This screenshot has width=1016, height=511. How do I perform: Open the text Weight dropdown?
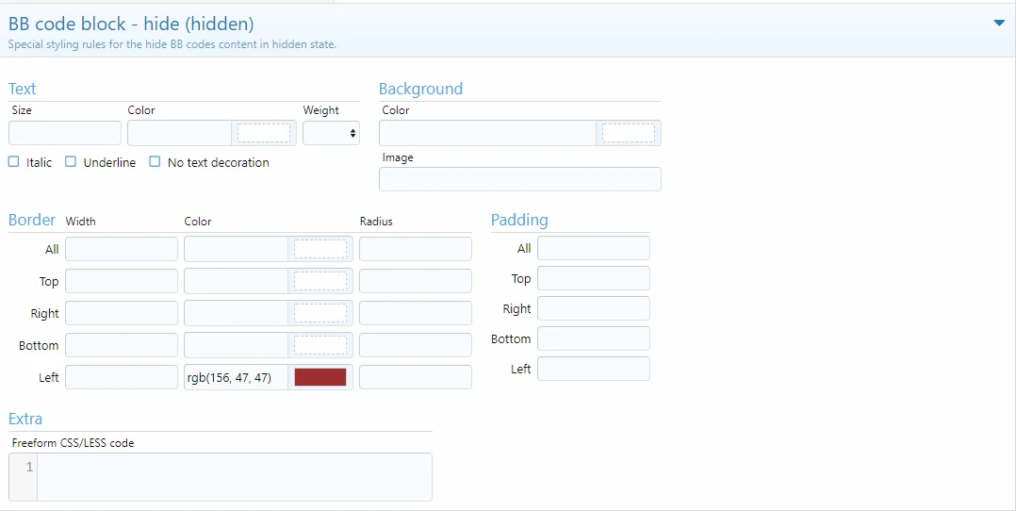click(331, 133)
